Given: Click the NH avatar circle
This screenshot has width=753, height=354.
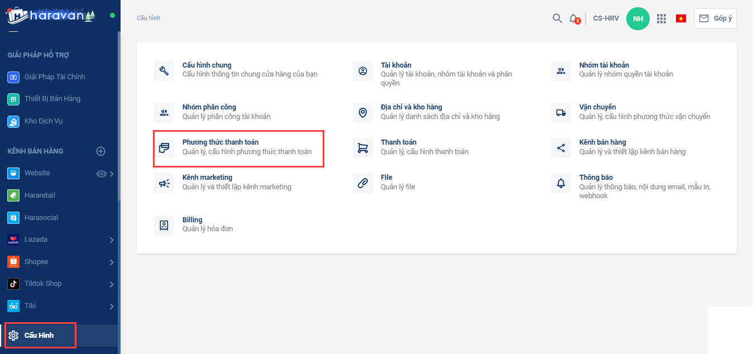Looking at the screenshot, I should [x=638, y=18].
